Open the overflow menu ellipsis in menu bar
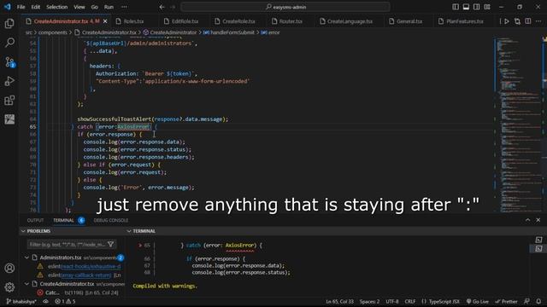This screenshot has height=307, width=547. click(x=124, y=7)
